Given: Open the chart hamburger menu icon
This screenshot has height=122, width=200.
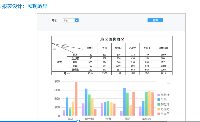Looking at the screenshot, I should tap(168, 83).
